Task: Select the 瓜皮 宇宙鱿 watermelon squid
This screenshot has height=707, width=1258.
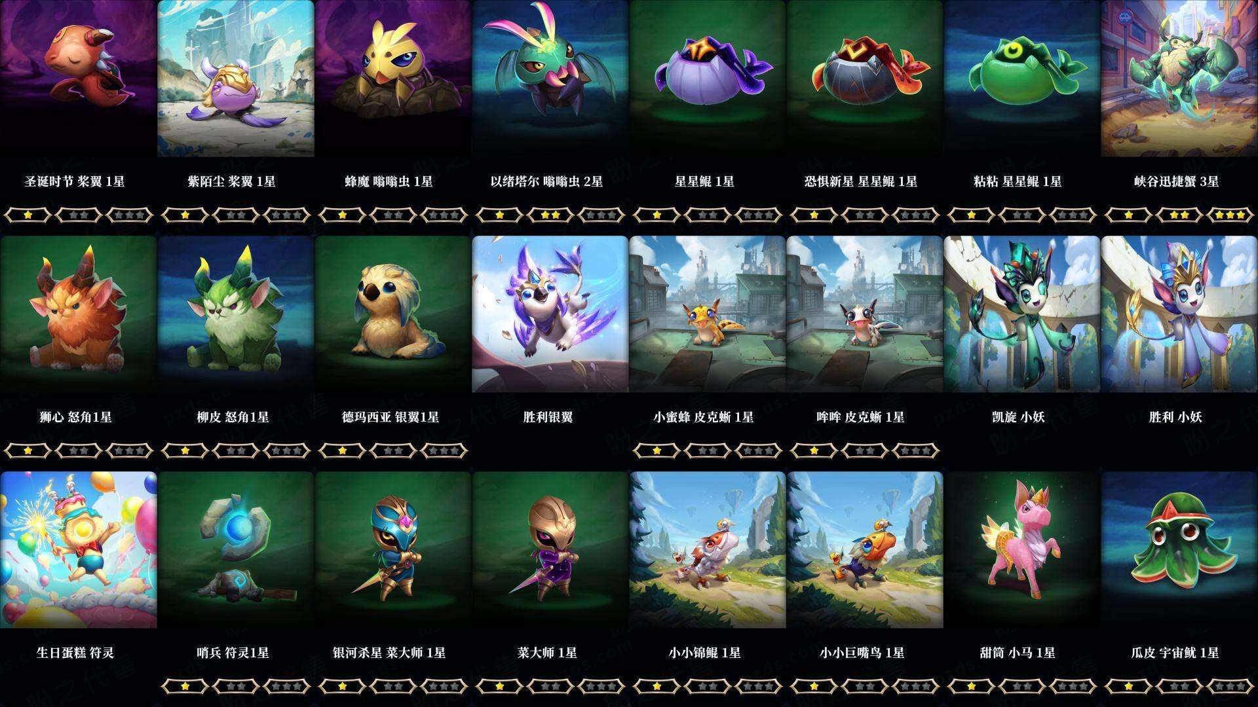Action: tap(1179, 550)
